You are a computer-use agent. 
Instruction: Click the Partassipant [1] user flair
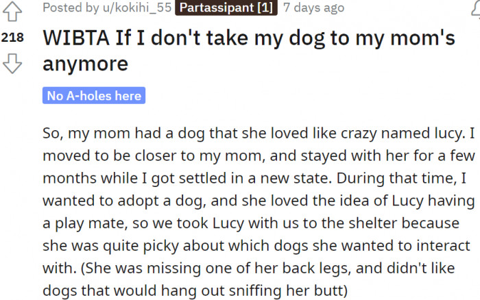(x=226, y=8)
